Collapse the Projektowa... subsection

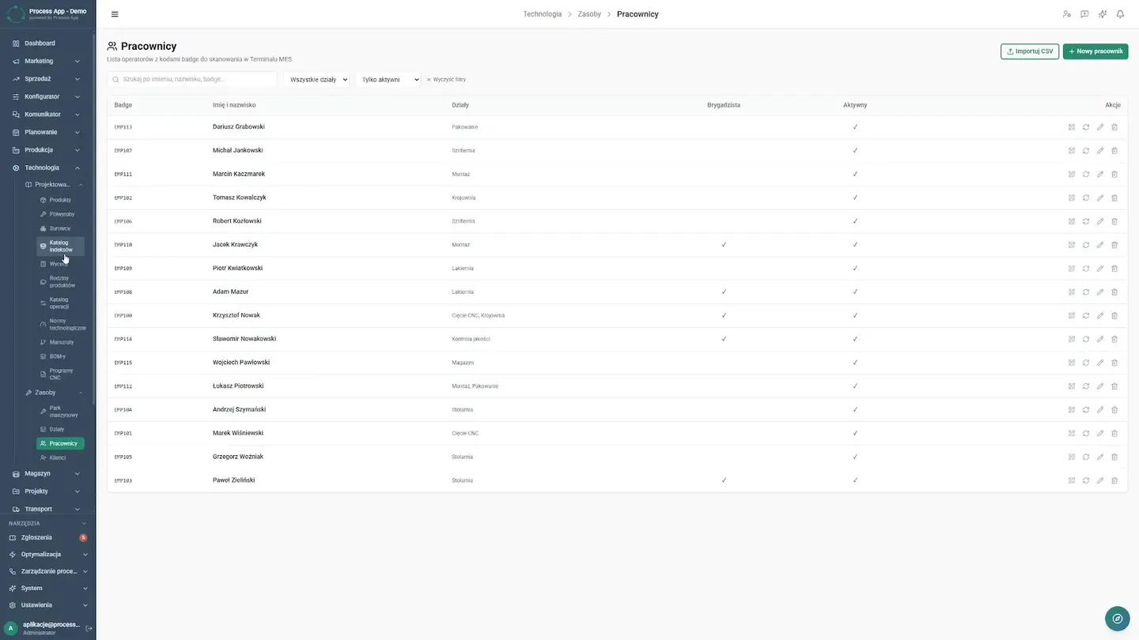pos(54,185)
